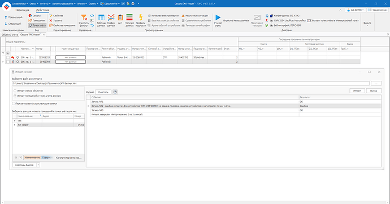
Task: Switch to Объекты учета document tab
Action: [10, 34]
